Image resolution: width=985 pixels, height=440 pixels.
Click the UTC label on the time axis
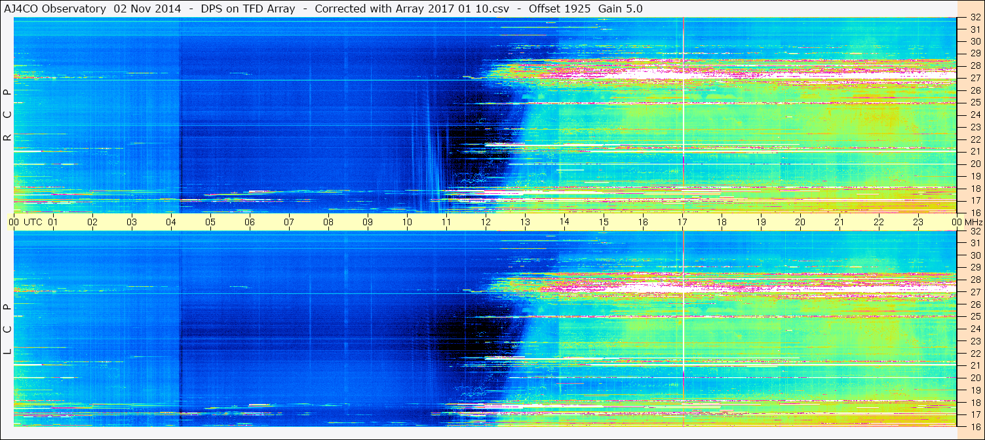33,222
